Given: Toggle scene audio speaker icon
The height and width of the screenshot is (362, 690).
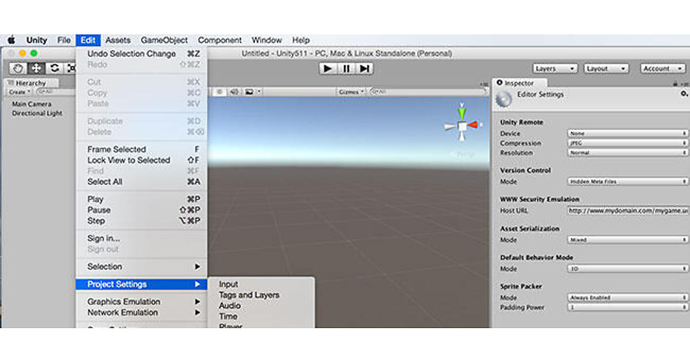Looking at the screenshot, I should [234, 92].
